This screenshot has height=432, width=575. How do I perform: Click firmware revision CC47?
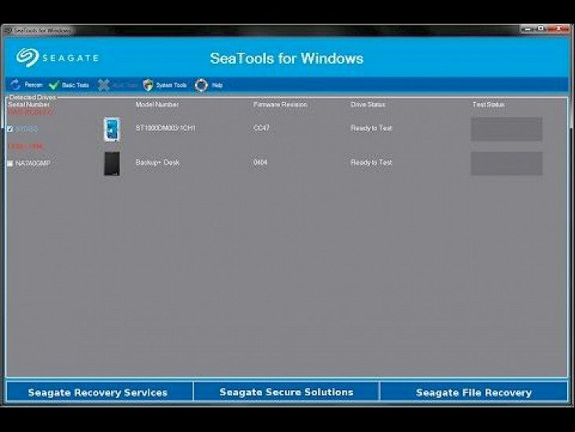point(261,128)
